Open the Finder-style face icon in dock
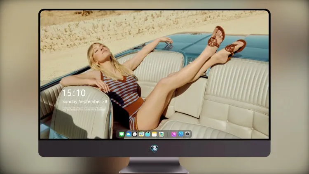This screenshot has height=174, width=309. 141,134
